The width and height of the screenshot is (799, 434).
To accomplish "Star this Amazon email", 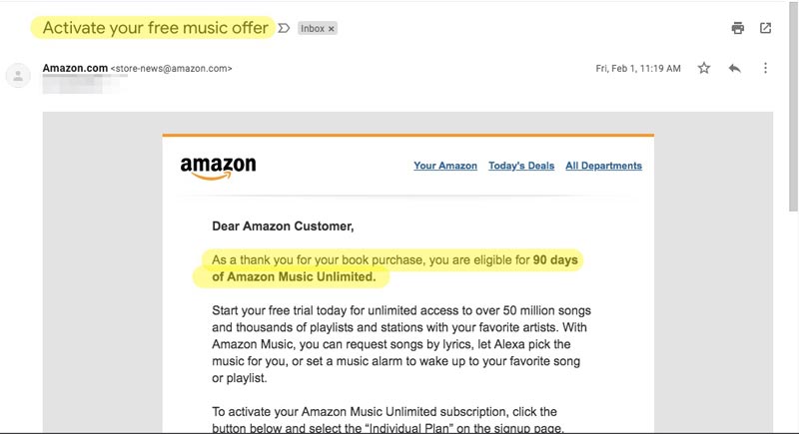I will (x=704, y=68).
